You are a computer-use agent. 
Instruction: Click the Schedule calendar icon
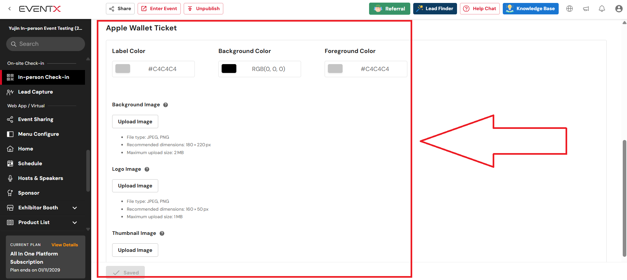(10, 164)
